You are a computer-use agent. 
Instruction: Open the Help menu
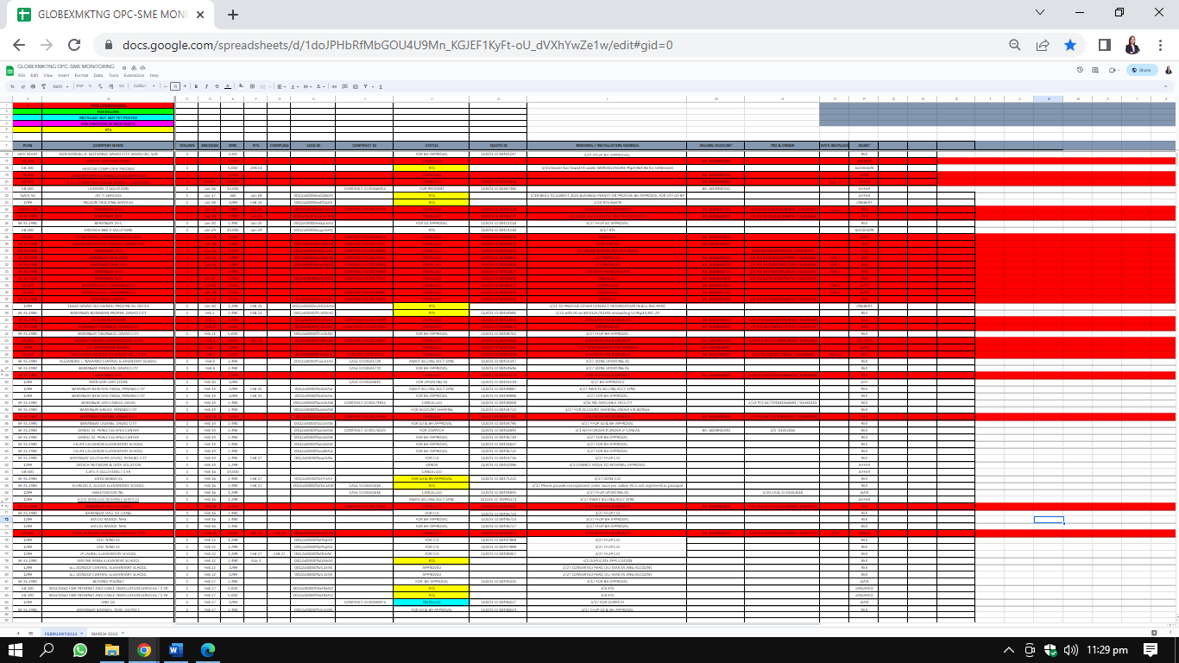(x=154, y=75)
